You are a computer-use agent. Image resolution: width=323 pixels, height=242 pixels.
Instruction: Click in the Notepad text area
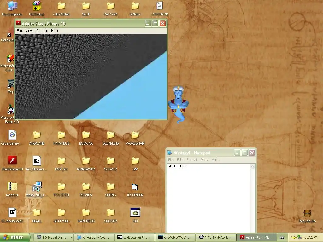point(208,198)
